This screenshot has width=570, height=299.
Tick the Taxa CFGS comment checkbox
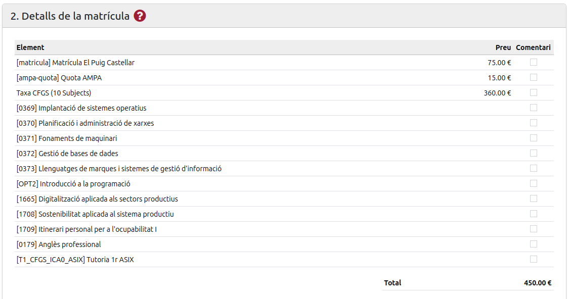[533, 92]
